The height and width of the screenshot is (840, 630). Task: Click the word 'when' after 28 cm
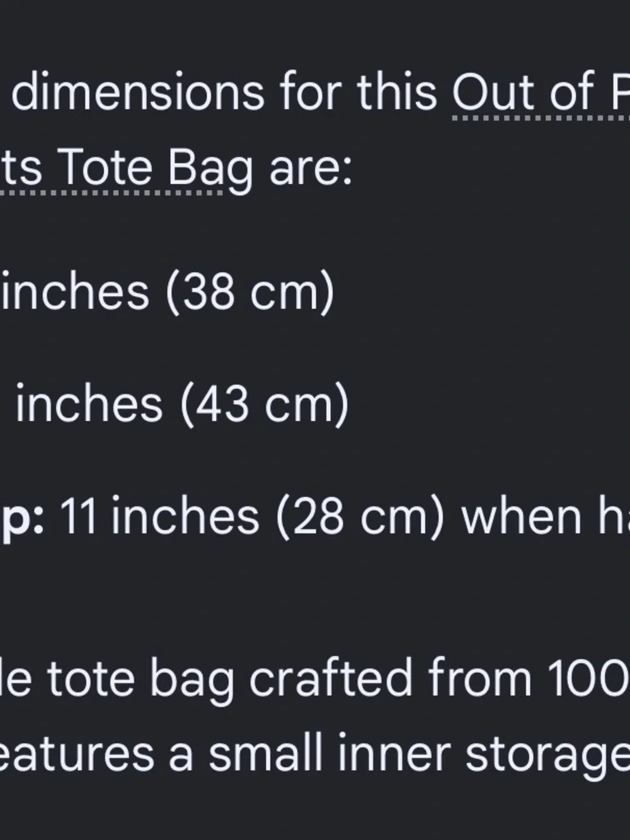522,516
